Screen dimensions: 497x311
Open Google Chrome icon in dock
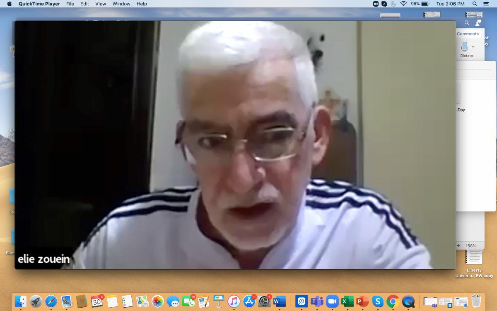point(393,301)
